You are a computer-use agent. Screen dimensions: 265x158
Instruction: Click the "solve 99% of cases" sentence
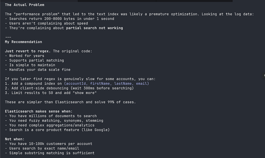pyautogui.click(x=70, y=102)
